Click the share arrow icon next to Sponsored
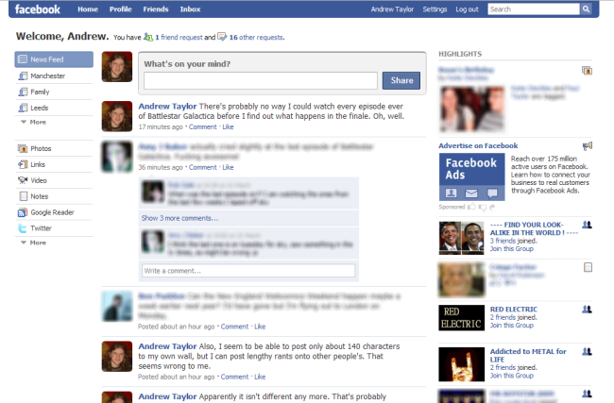The image size is (614, 403). coord(492,207)
